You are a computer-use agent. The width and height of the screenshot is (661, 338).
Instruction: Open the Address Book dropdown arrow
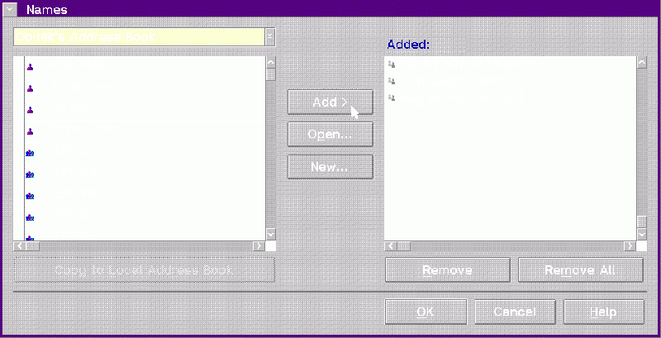point(270,37)
